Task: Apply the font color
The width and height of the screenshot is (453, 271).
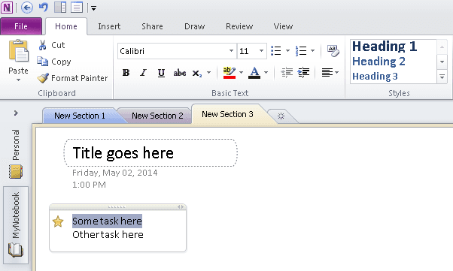Action: [x=254, y=73]
